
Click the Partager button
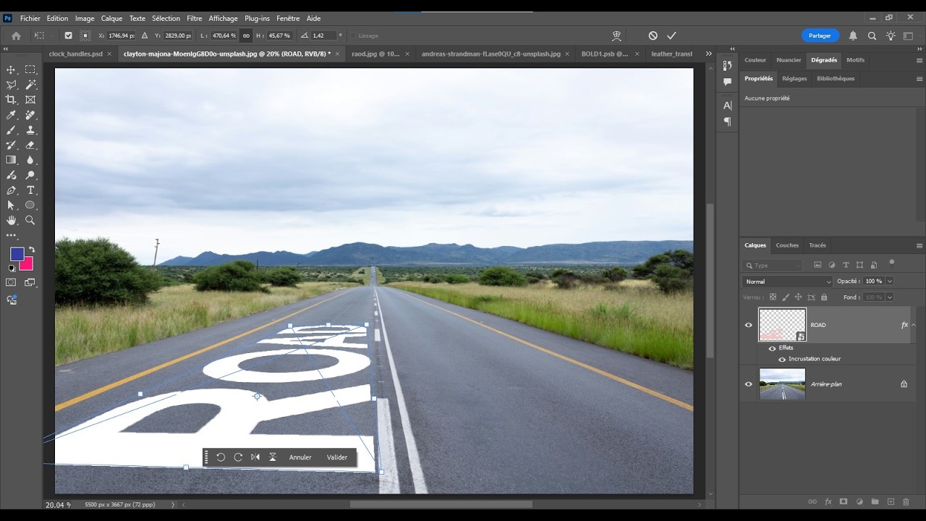pos(820,35)
